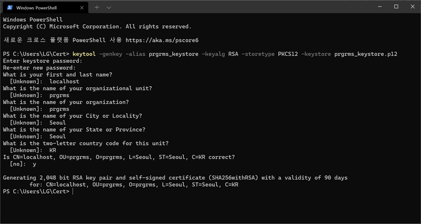This screenshot has width=421, height=224.
Task: Click the PowerShell icon on the tab
Action: coord(9,8)
